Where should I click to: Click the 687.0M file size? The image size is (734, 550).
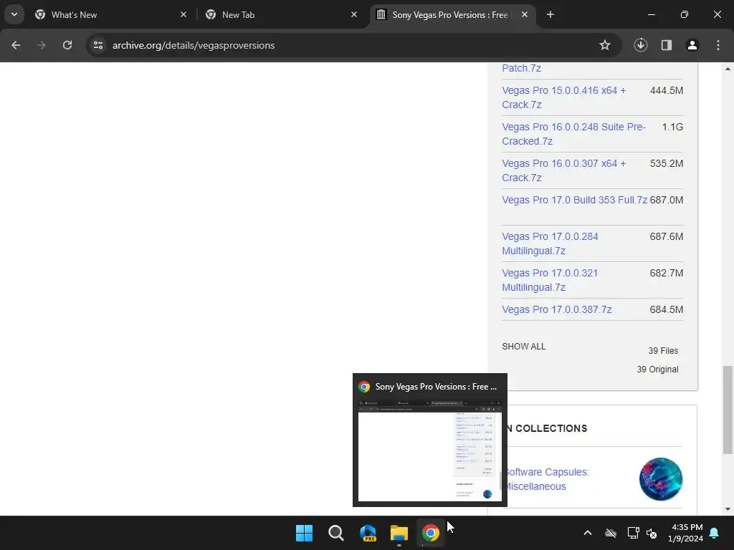click(666, 200)
